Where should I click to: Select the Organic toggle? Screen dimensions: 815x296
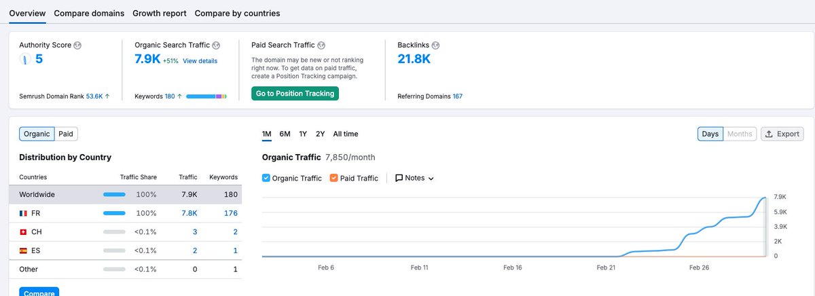point(37,134)
